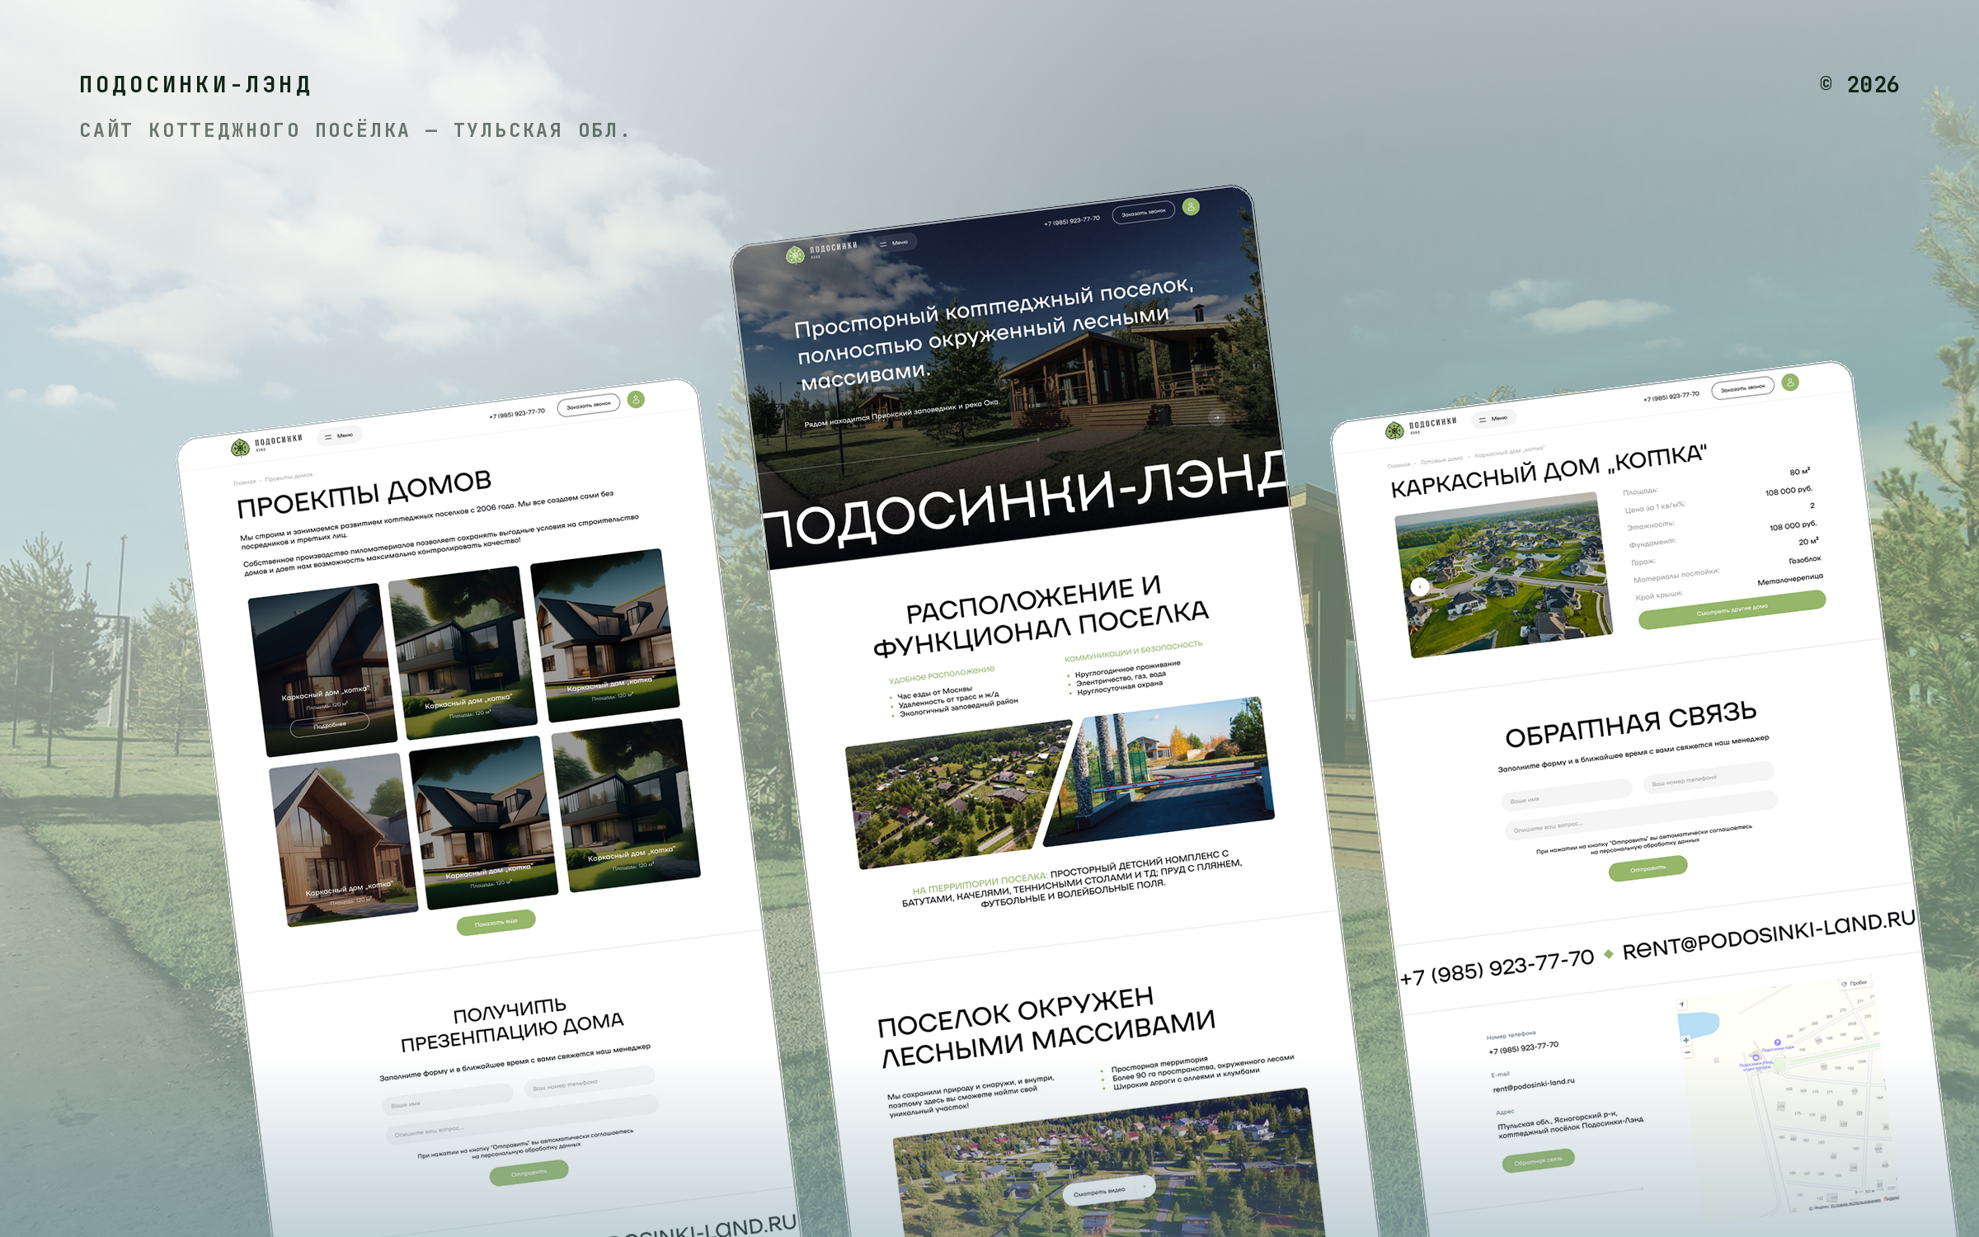Image resolution: width=1979 pixels, height=1237 pixels.
Task: Click the hero slider next arrow
Action: click(1217, 418)
